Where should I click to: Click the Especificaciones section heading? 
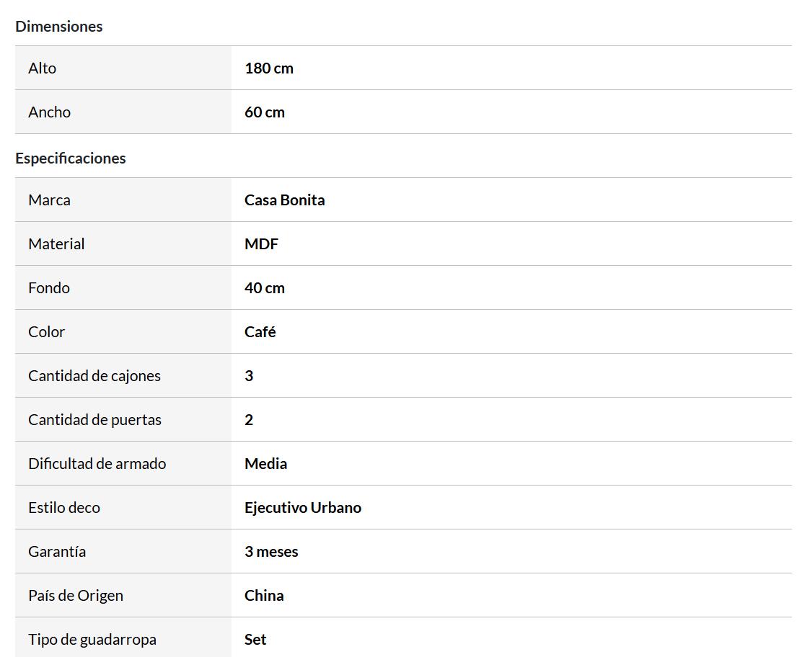(71, 158)
